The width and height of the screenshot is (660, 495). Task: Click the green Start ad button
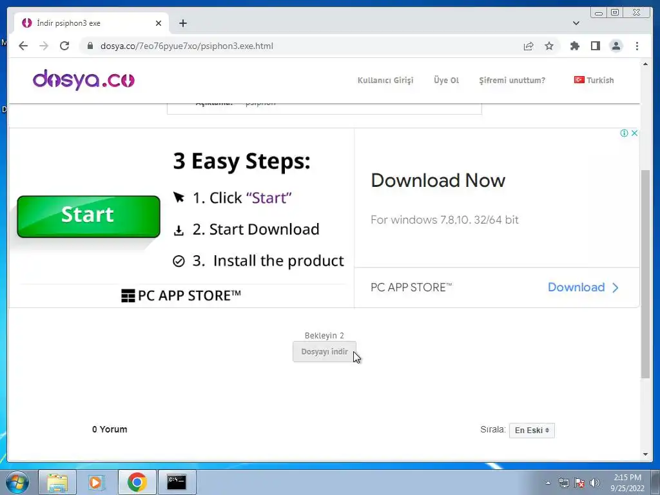pos(88,217)
